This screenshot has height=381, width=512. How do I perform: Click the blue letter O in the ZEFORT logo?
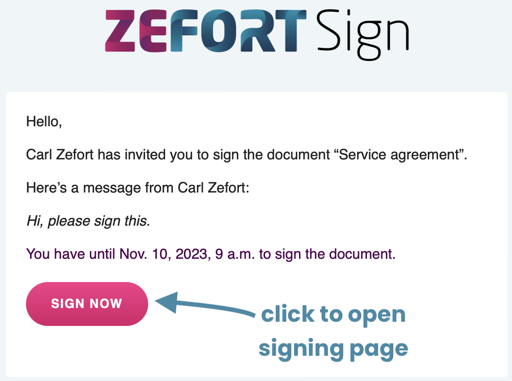pyautogui.click(x=220, y=31)
